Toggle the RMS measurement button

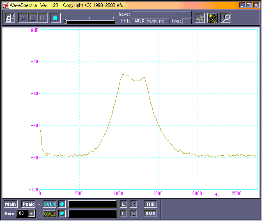point(150,214)
